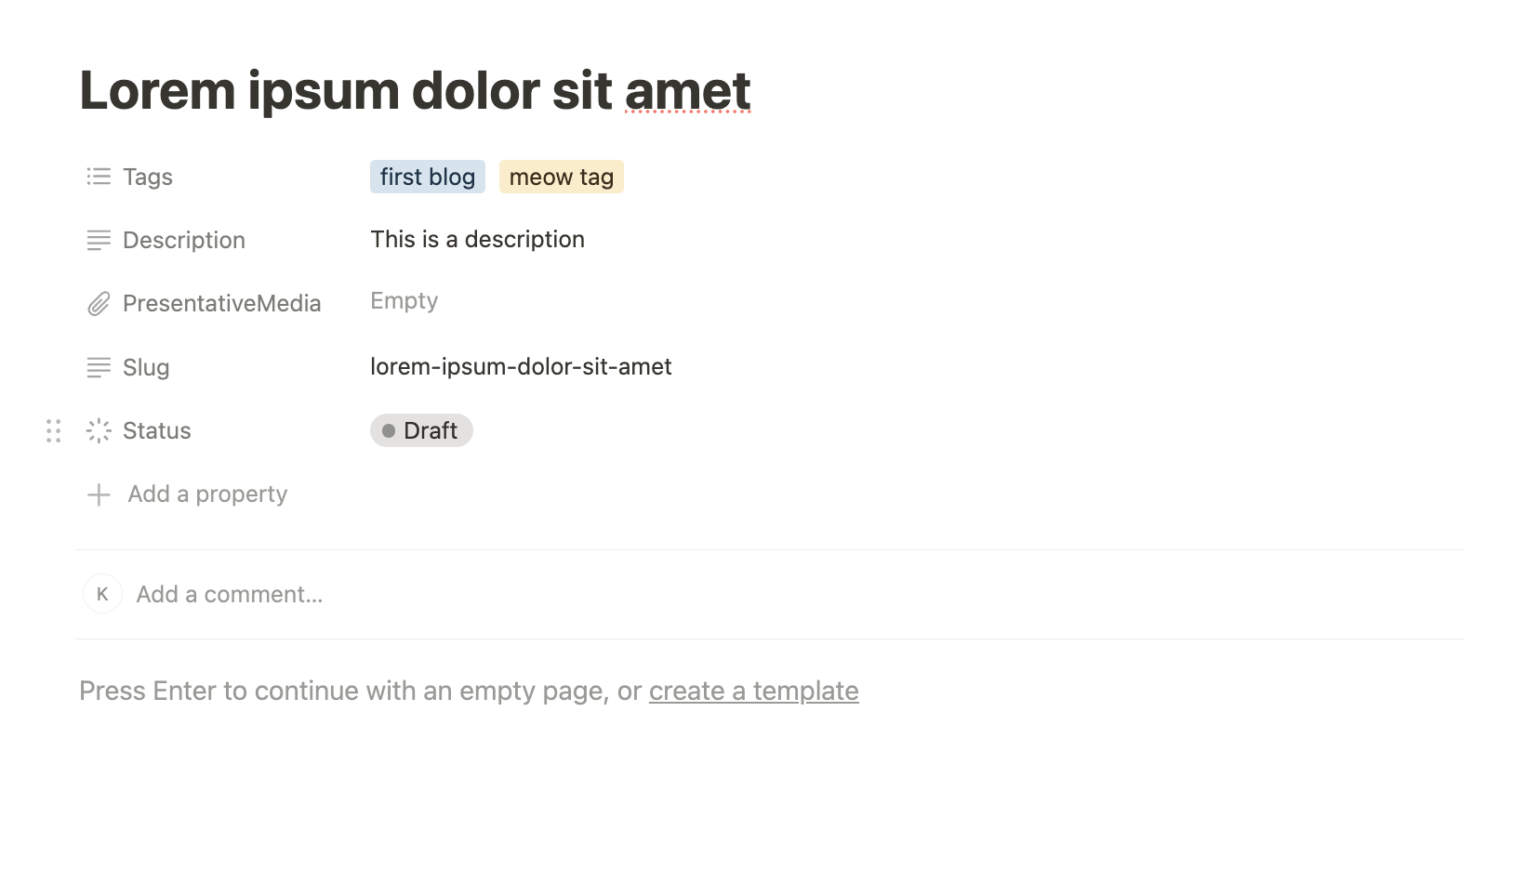Click the plus icon for adding property
Image resolution: width=1525 pixels, height=870 pixels.
tap(99, 494)
